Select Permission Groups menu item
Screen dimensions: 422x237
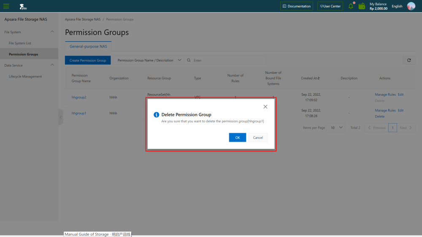23,54
